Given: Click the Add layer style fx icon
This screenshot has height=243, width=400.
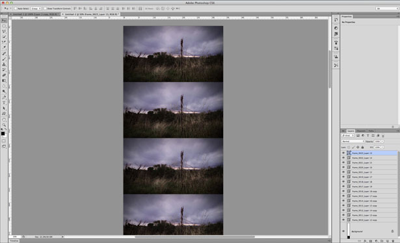Looking at the screenshot, I should [365, 241].
